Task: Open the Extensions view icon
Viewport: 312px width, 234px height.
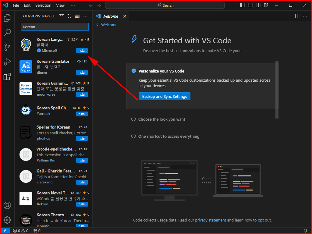Action: 7,76
